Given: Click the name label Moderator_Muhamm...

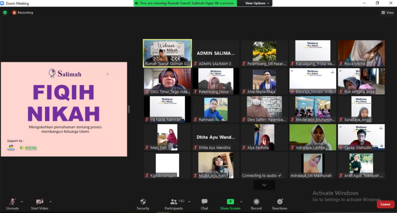Looking at the screenshot, I should point(315,120).
